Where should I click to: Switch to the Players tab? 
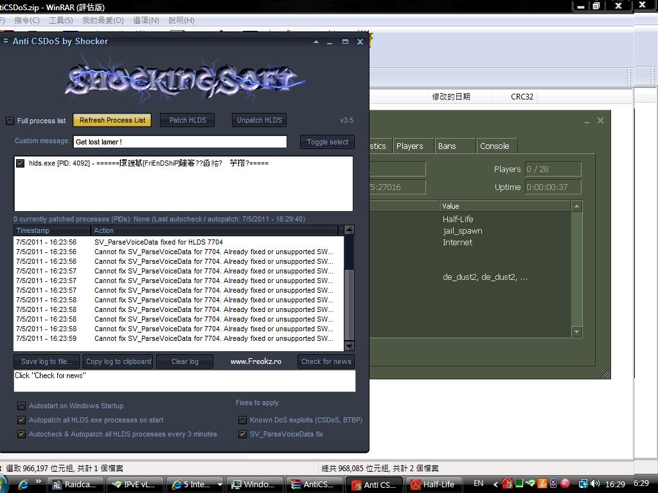[410, 146]
